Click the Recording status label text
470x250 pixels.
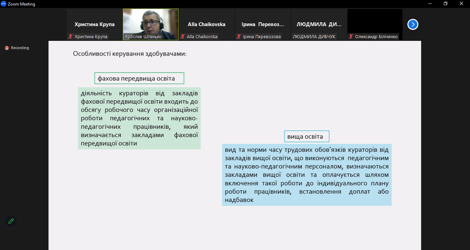(20, 48)
